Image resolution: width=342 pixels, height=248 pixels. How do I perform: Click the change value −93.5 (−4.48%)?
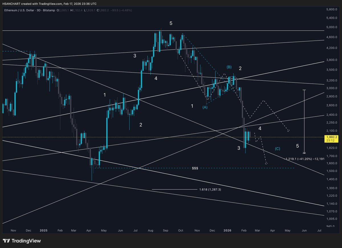[x=121, y=10]
